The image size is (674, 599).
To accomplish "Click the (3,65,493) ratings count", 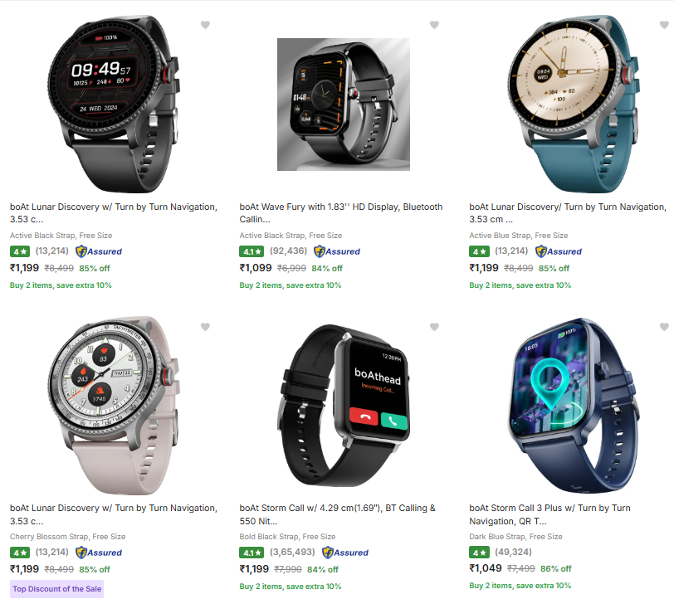I will pos(292,553).
